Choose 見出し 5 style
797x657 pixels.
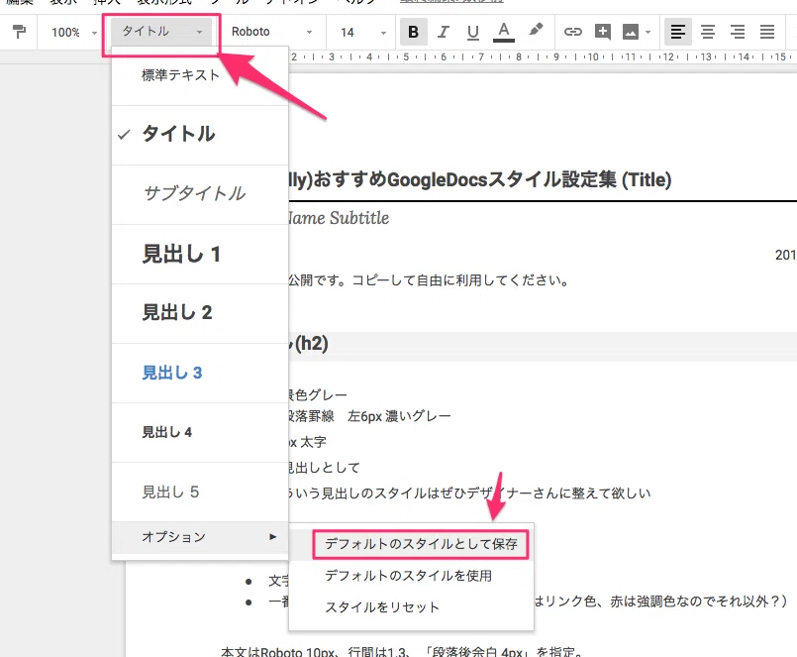[x=200, y=492]
